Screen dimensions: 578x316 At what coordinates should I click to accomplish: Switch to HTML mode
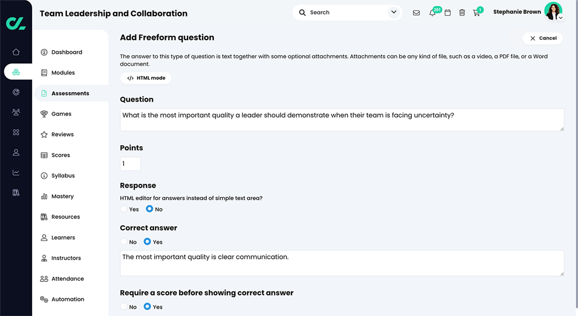(x=146, y=78)
